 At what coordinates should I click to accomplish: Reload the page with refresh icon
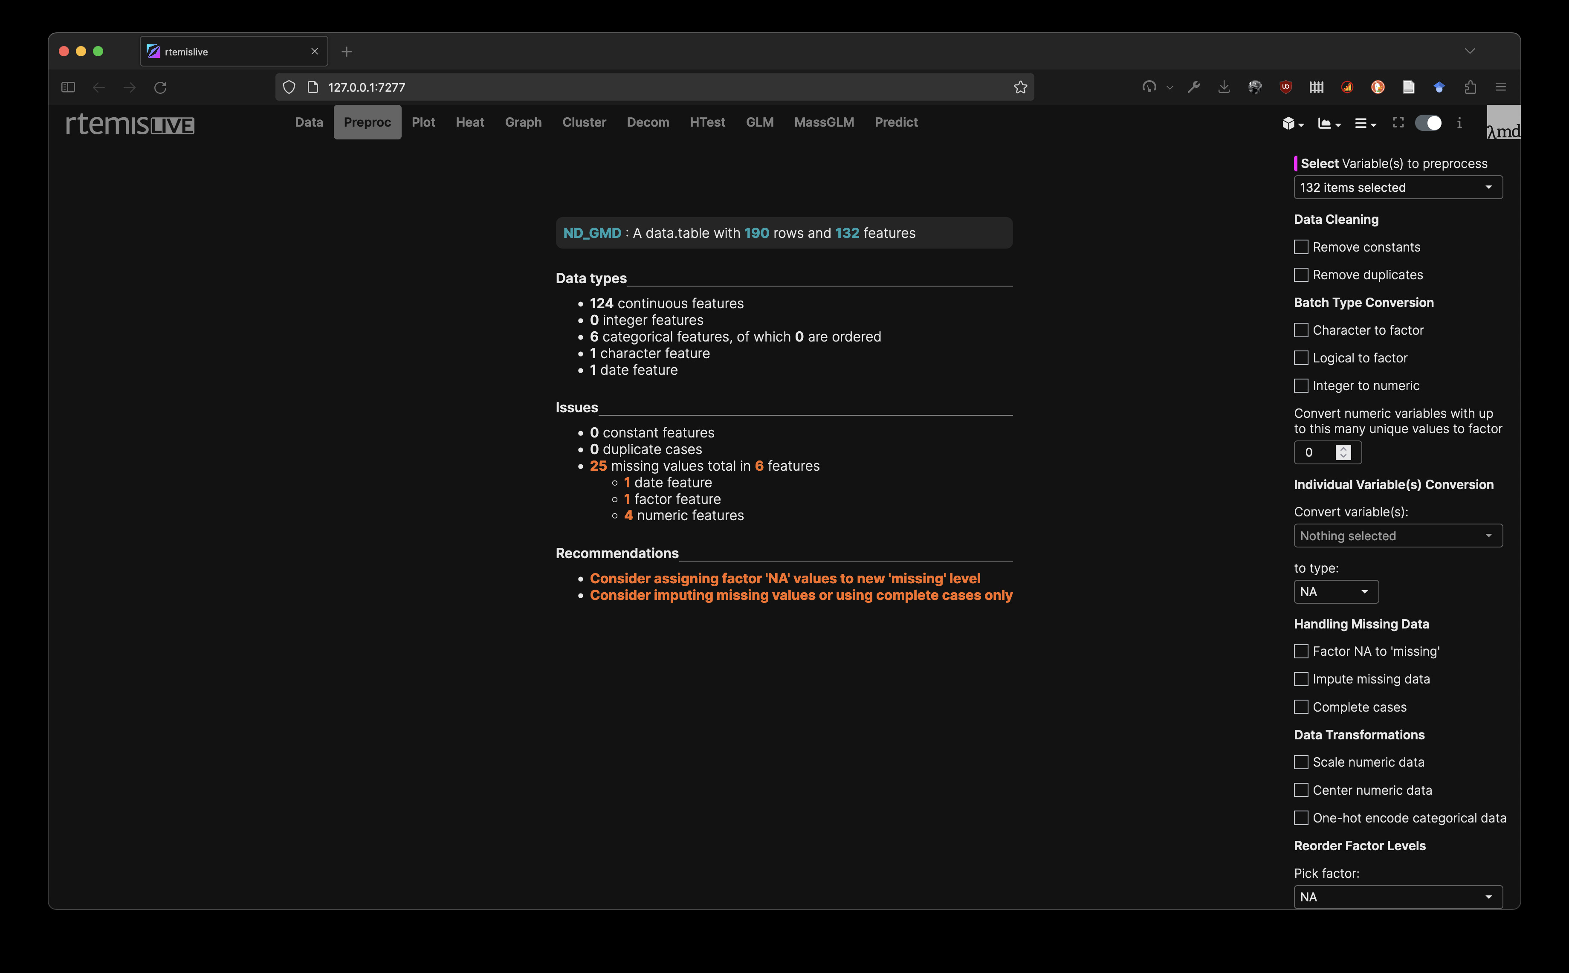(160, 87)
